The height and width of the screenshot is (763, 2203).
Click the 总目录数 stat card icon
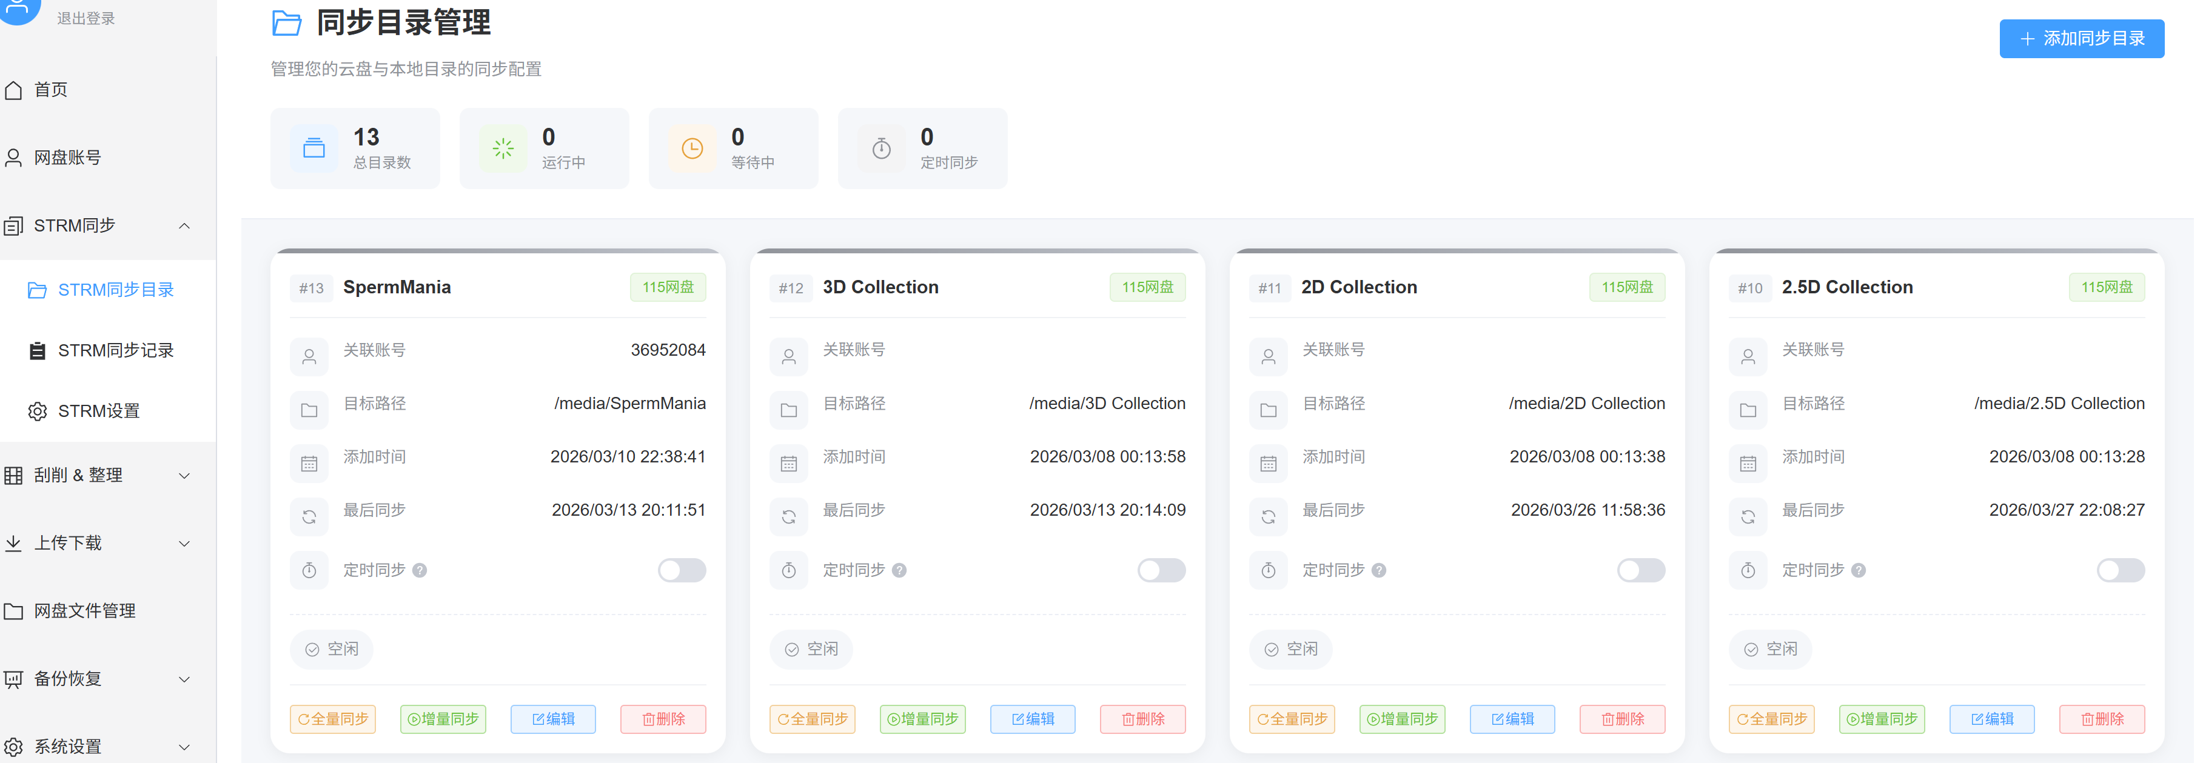point(314,148)
